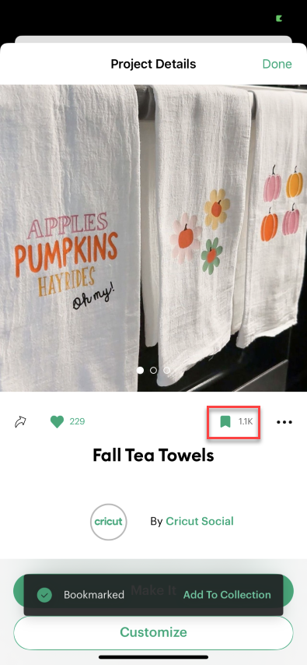This screenshot has width=307, height=665.
Task: Select the first image carousel dot
Action: click(x=140, y=370)
